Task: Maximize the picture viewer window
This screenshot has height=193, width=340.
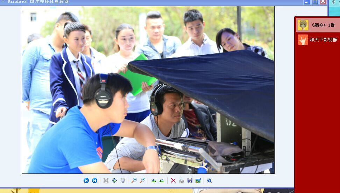Action: [x=315, y=2]
